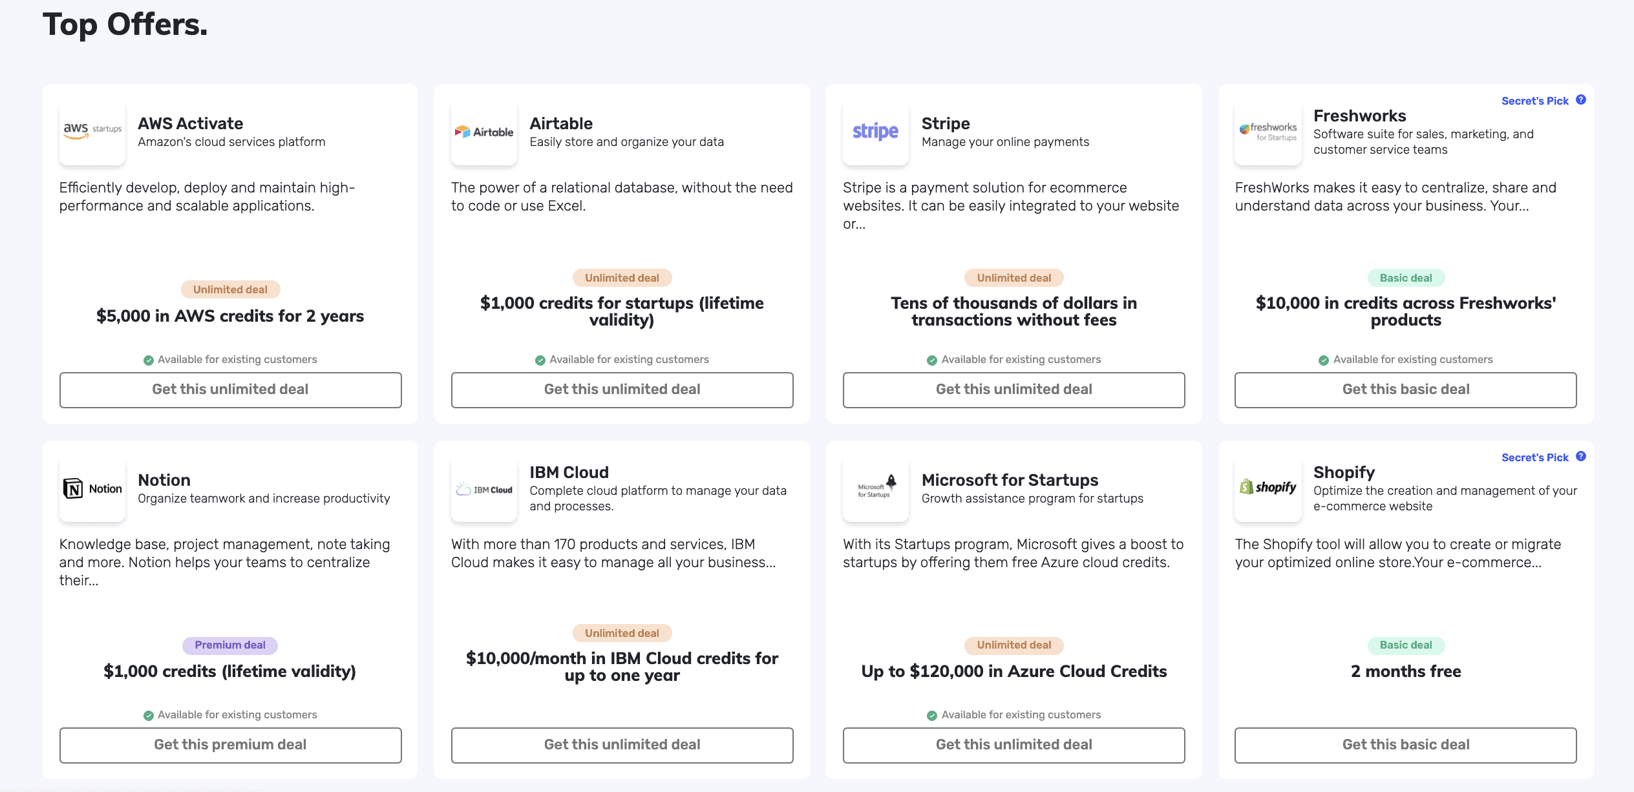Click the Shopify logo icon
This screenshot has width=1634, height=792.
click(x=1268, y=488)
